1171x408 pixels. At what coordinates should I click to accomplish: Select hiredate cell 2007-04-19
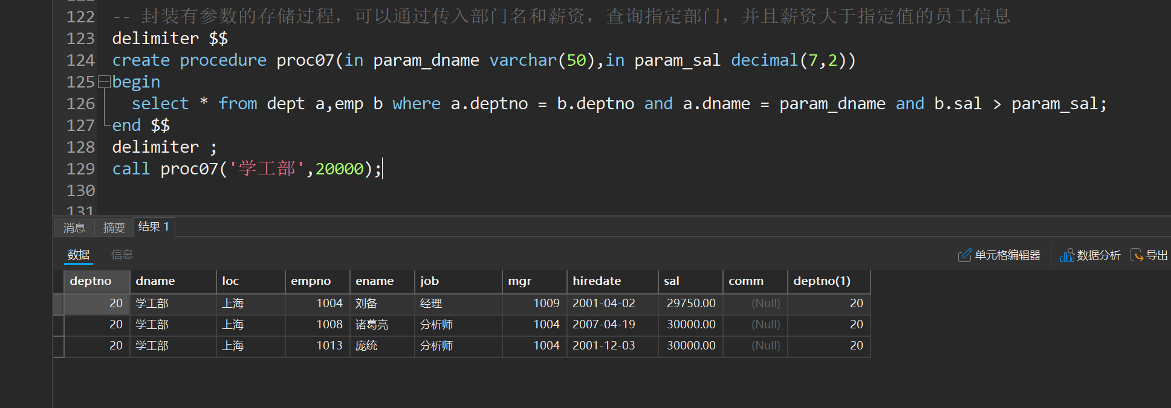coord(612,325)
